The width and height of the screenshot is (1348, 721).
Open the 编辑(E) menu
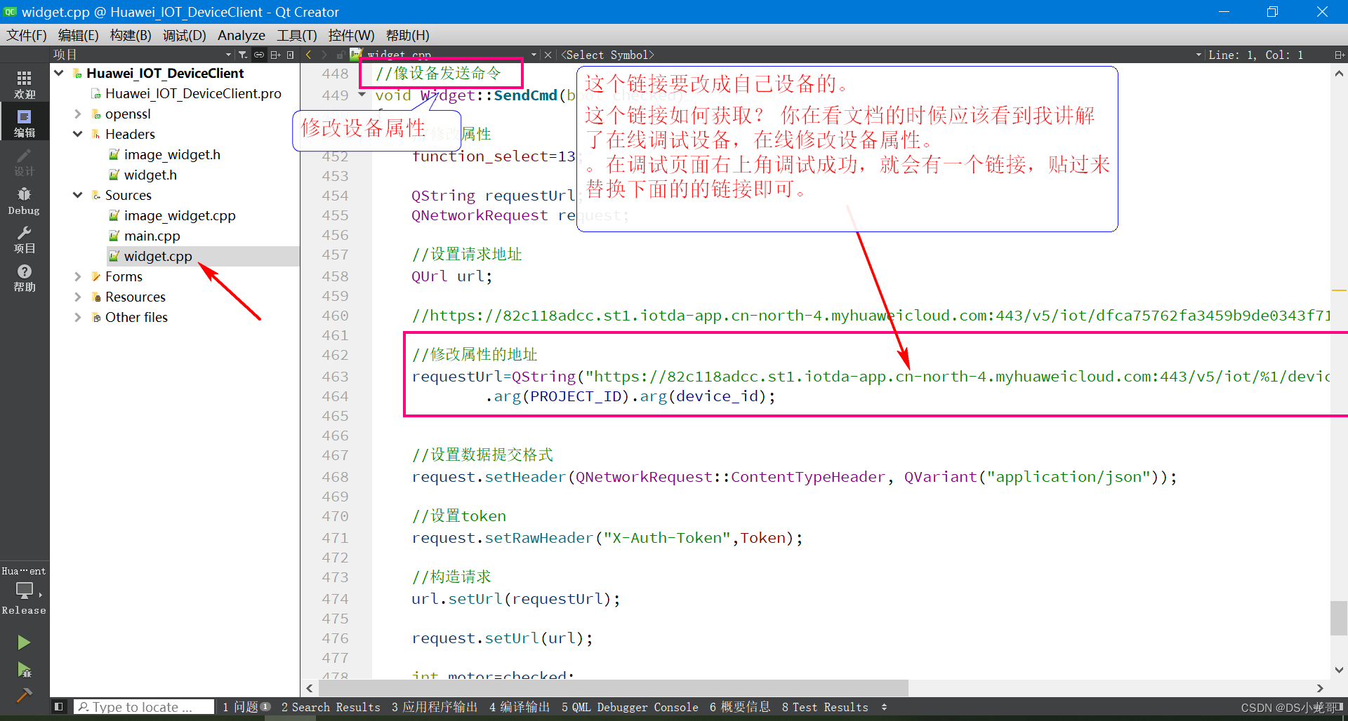[x=78, y=35]
